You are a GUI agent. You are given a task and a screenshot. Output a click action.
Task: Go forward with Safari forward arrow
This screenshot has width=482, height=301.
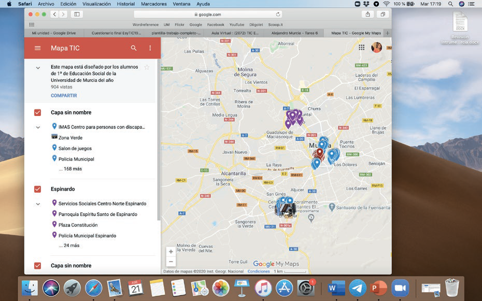[63, 14]
